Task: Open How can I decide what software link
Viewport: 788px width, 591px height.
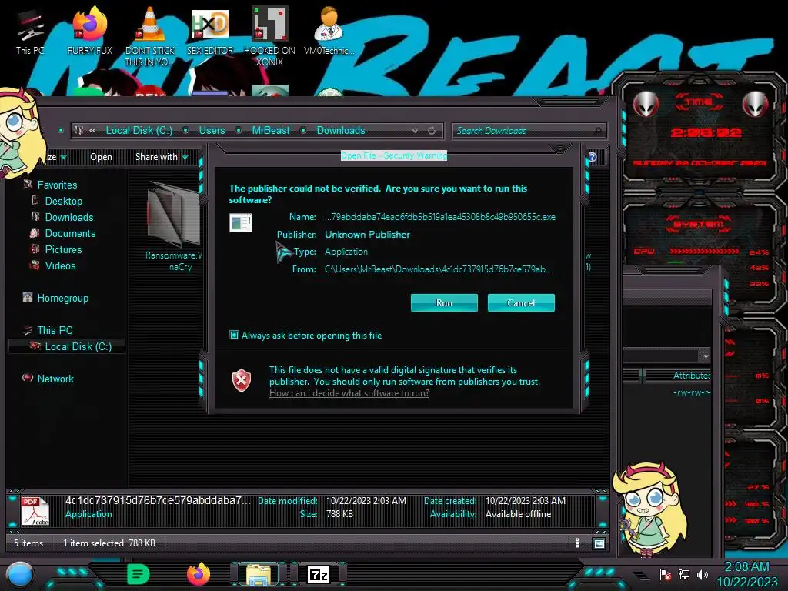Action: point(349,393)
